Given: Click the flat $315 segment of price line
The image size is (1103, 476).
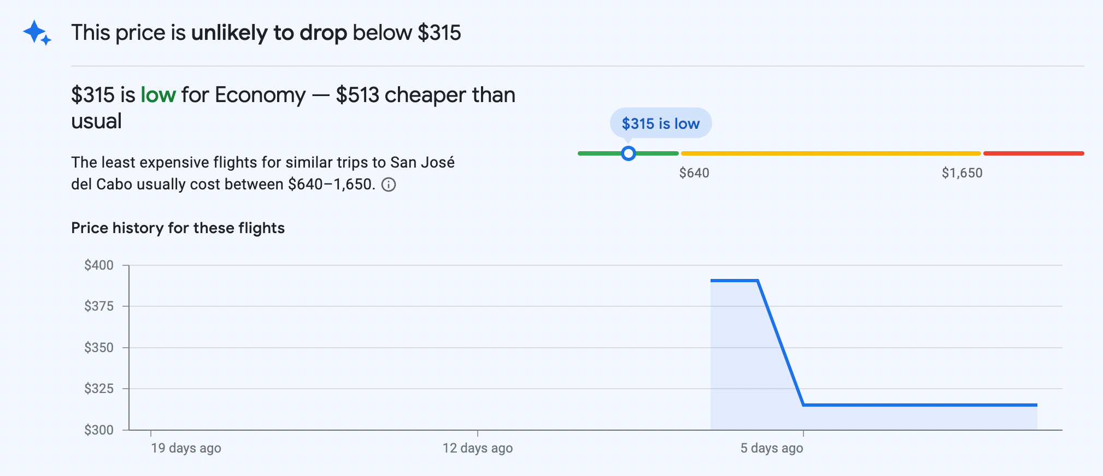Looking at the screenshot, I should tap(920, 405).
